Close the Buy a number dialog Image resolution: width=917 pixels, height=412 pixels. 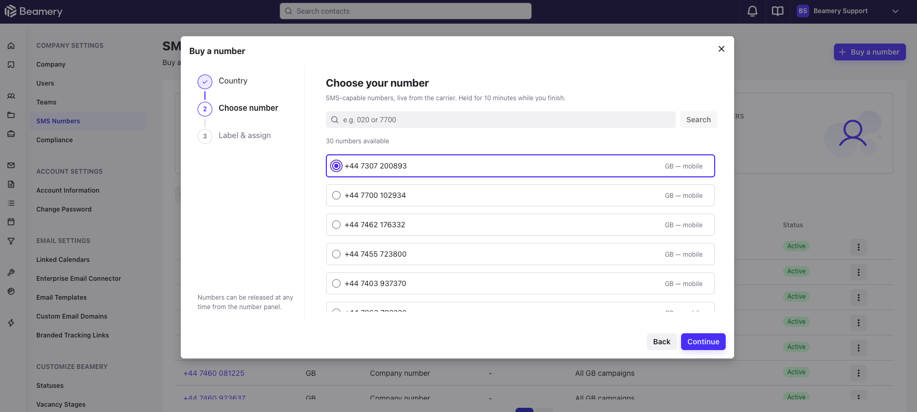point(722,49)
